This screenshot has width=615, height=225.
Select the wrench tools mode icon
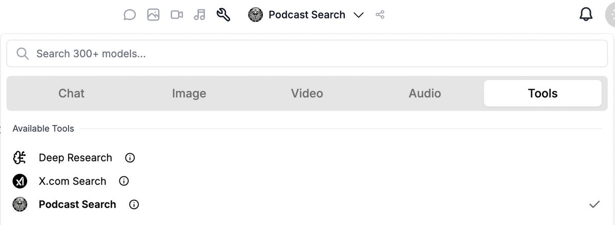point(223,15)
